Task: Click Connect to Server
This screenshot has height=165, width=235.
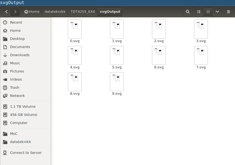Action: pyautogui.click(x=26, y=153)
